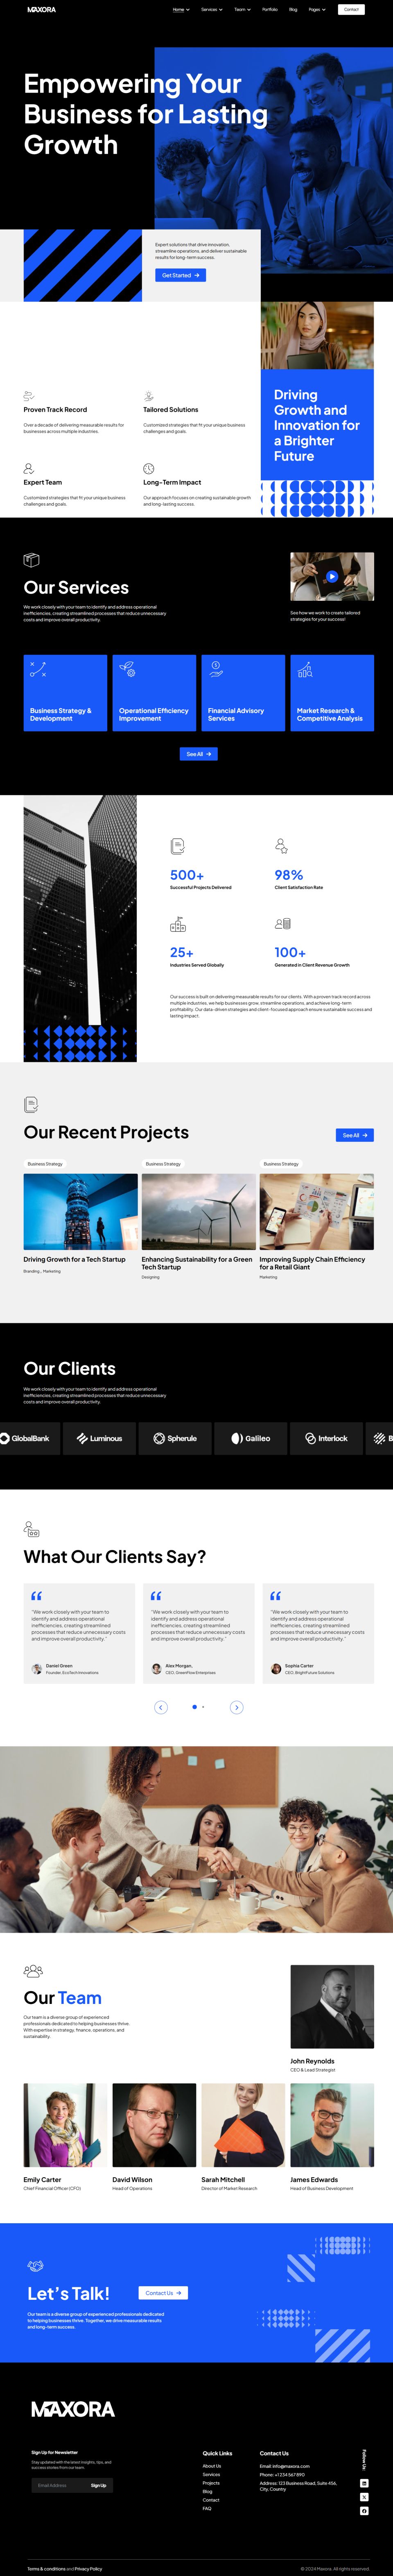Open FAQ in footer Quick Links

207,2508
